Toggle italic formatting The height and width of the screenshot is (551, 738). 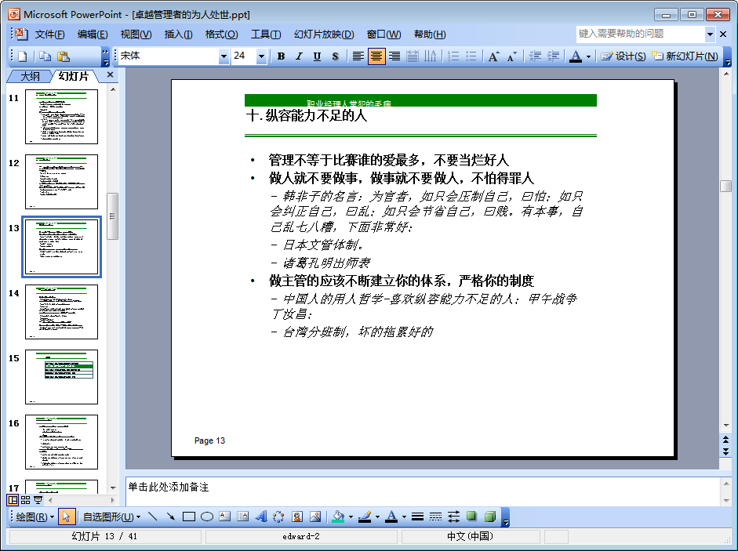(x=299, y=56)
